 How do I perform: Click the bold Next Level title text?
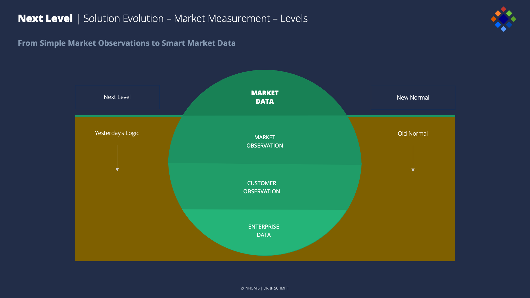coord(45,19)
